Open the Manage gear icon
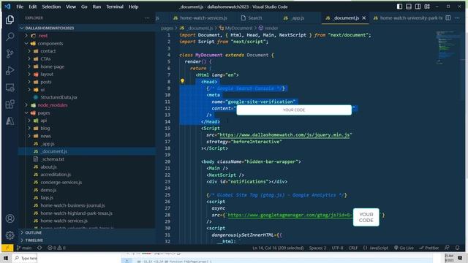The image size is (468, 263). [10, 235]
